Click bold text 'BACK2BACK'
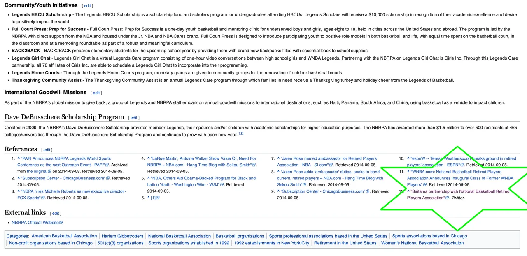 tap(26, 51)
